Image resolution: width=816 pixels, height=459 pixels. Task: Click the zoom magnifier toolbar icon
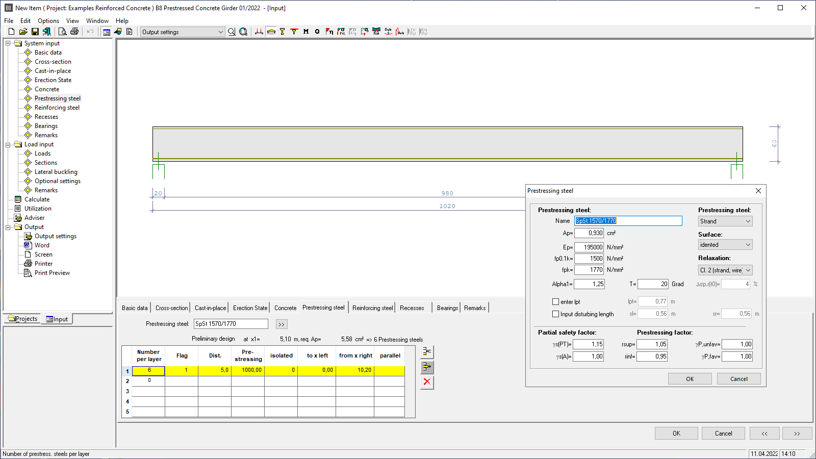[x=232, y=32]
